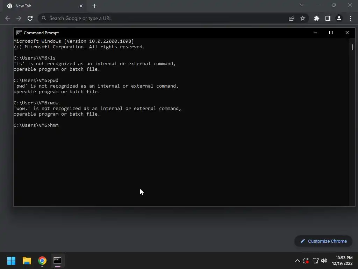Click the 'C:\Users\VM6>pwd' line
The image size is (358, 269).
click(36, 81)
